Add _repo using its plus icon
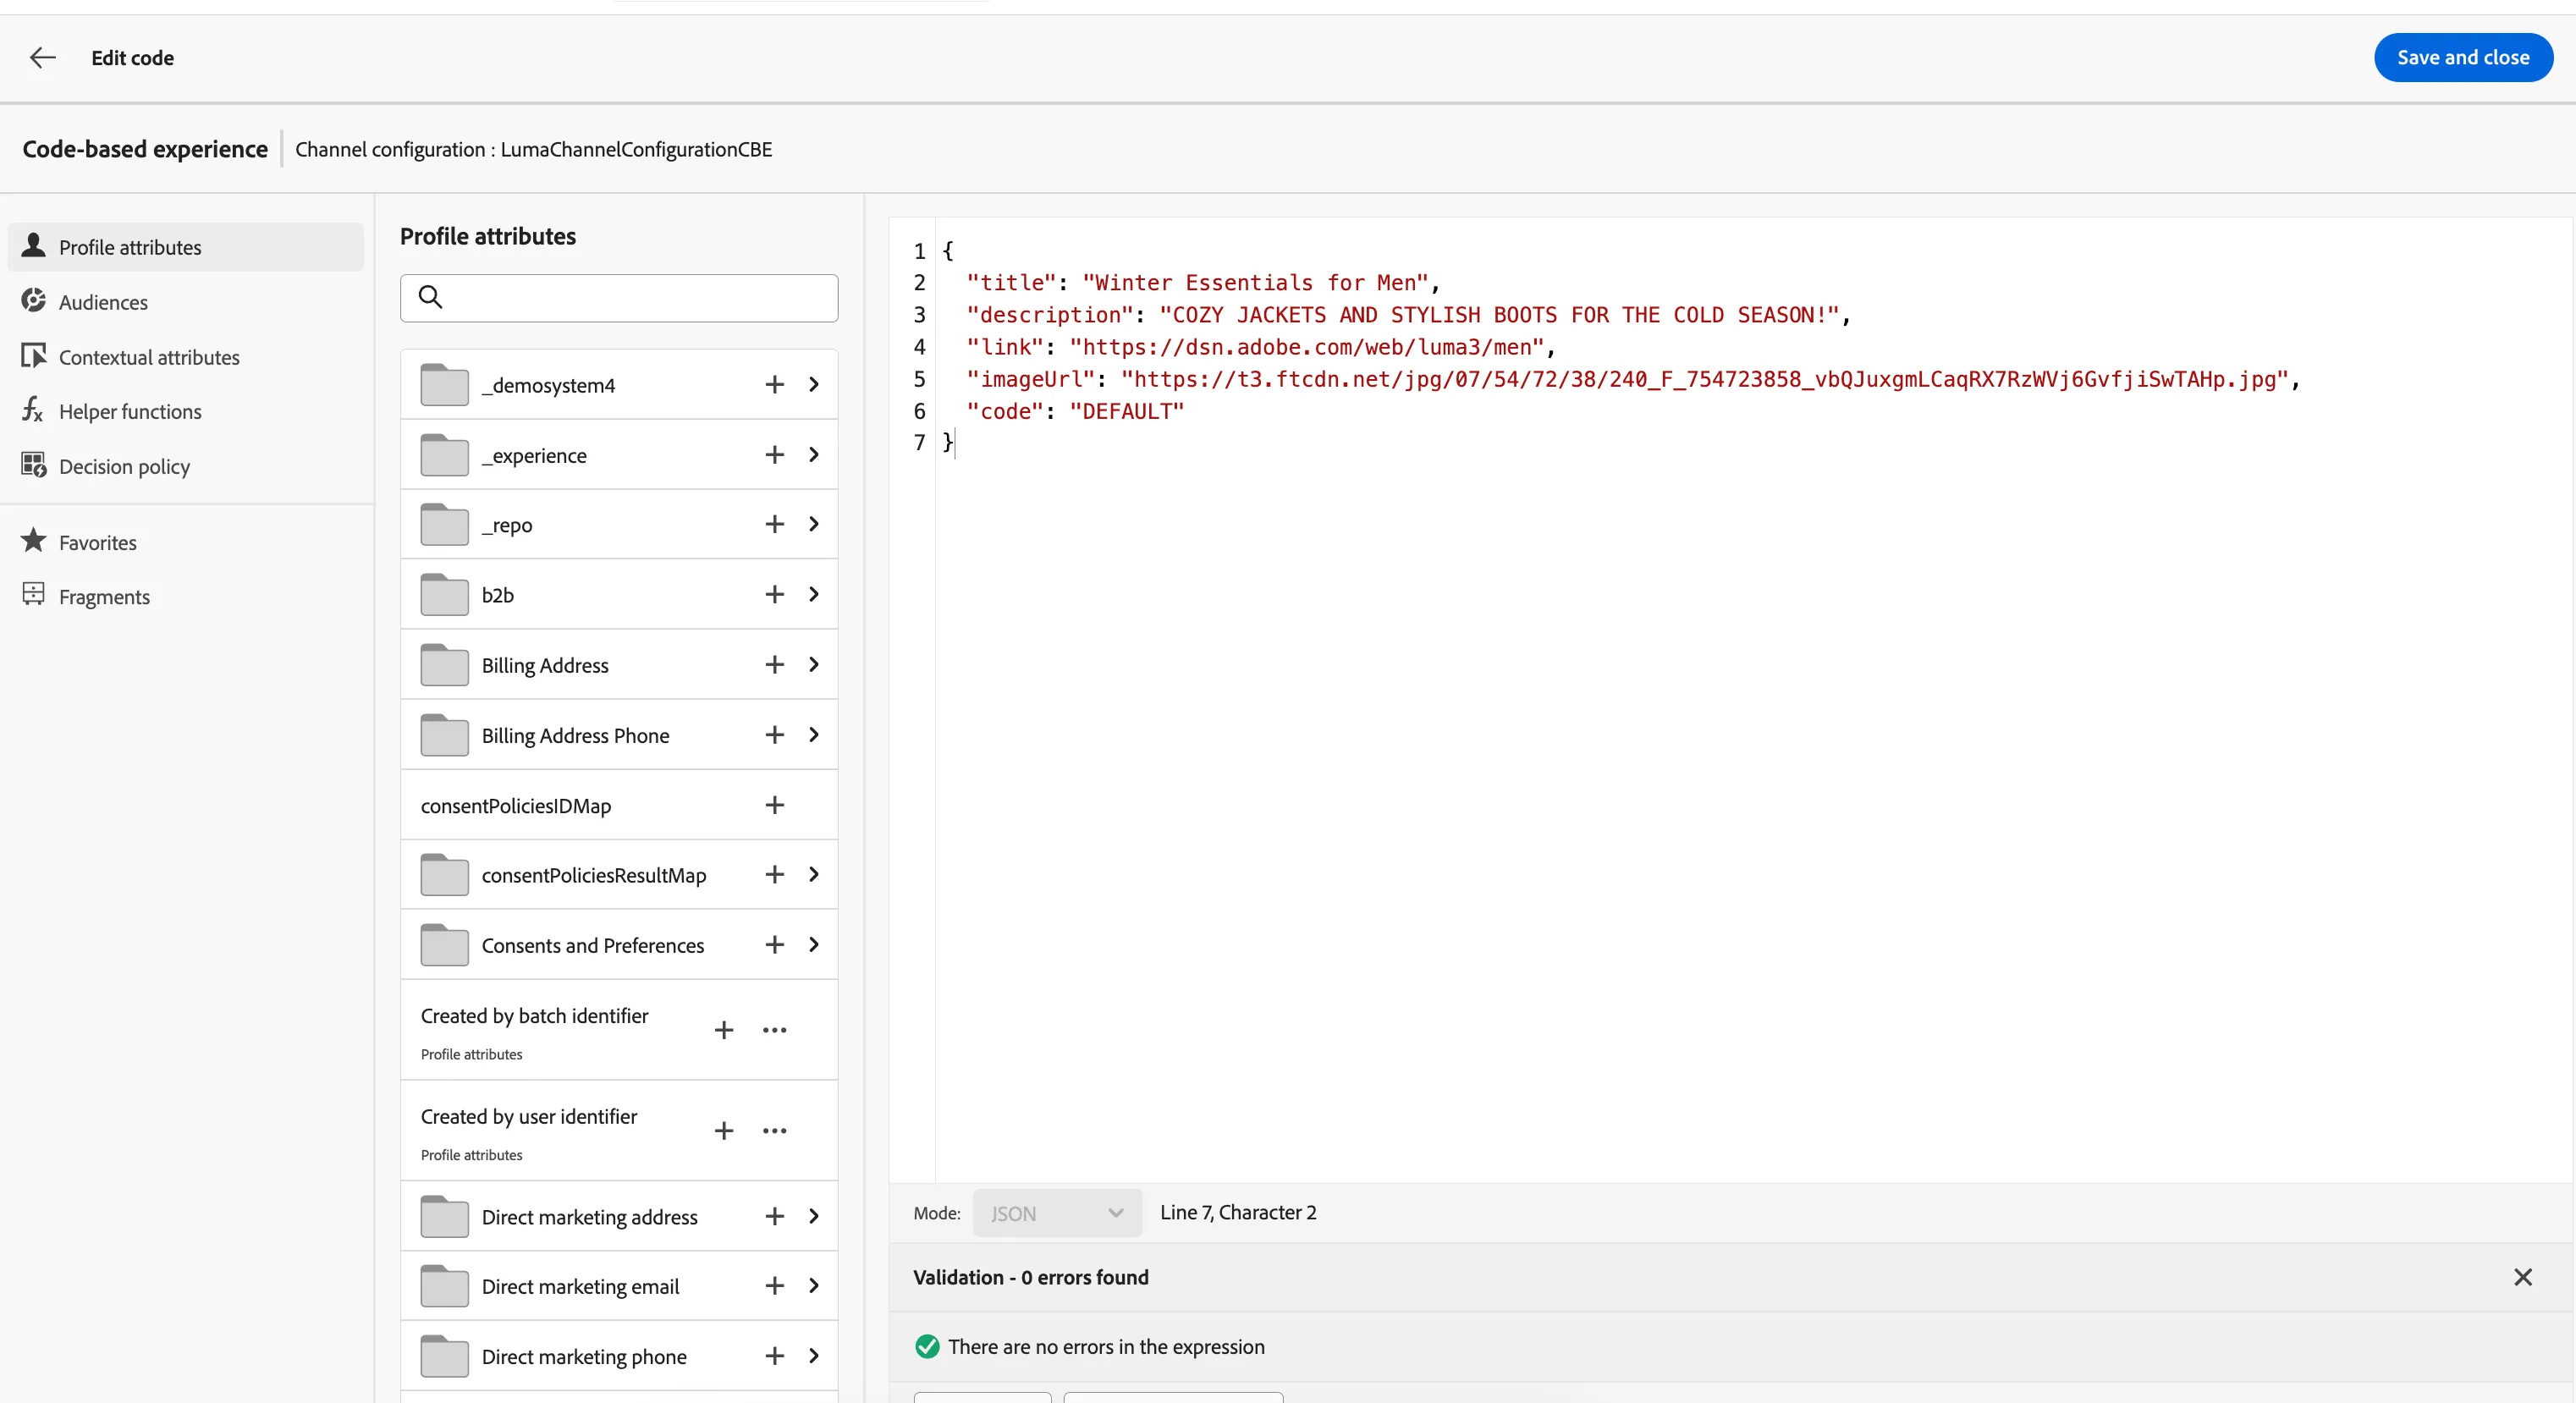 774,524
